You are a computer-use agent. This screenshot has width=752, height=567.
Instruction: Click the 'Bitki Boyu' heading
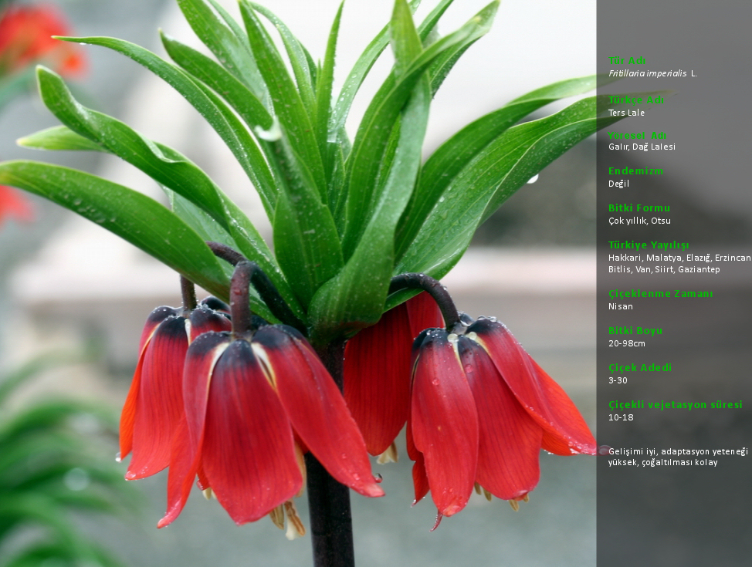(635, 331)
